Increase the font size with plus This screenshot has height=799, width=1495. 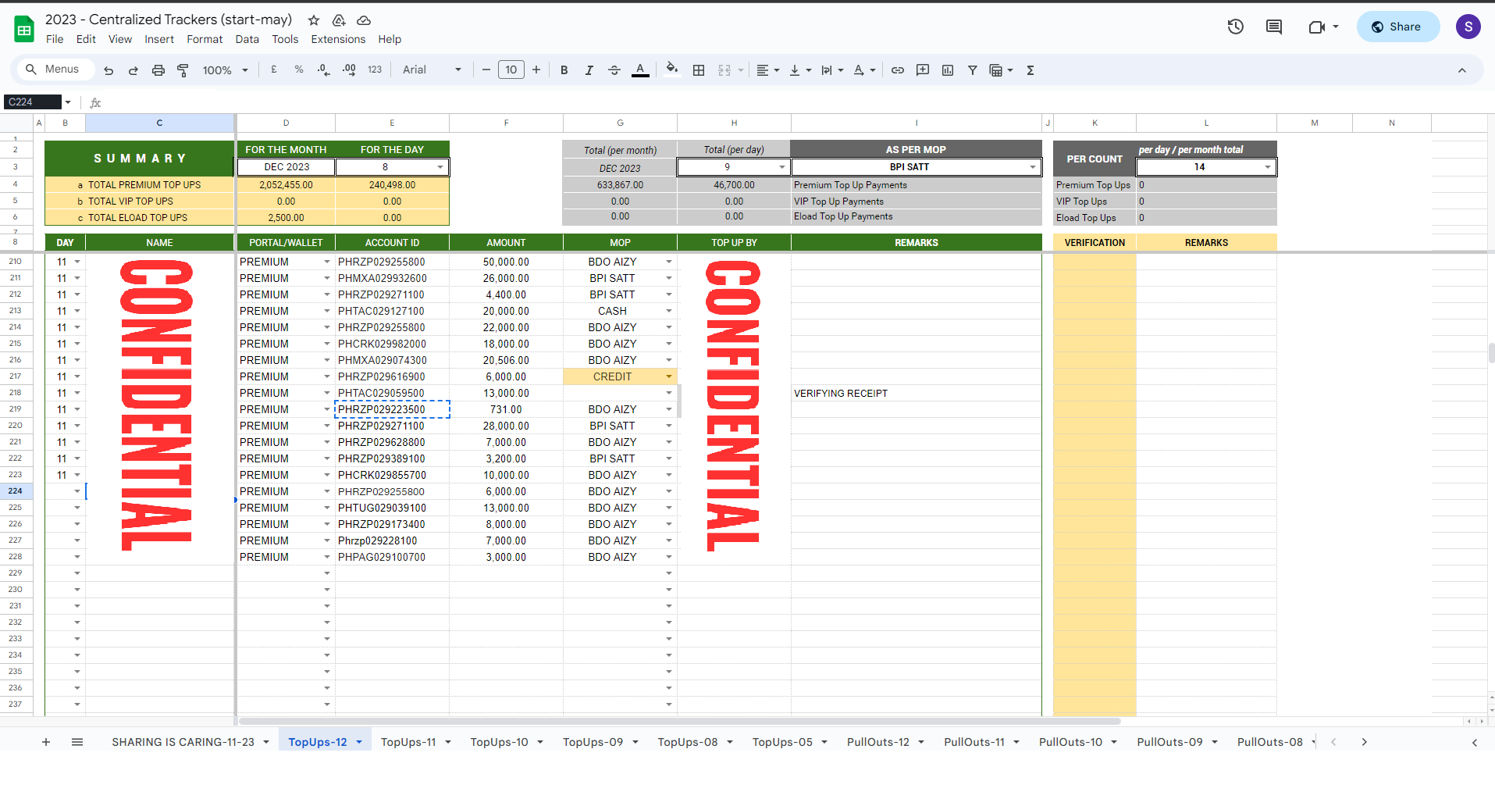pyautogui.click(x=536, y=70)
